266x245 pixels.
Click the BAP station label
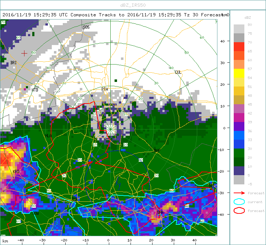(157, 150)
